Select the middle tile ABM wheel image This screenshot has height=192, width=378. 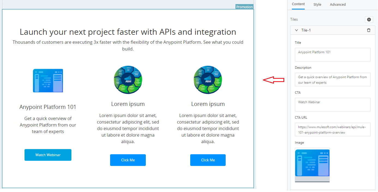(x=128, y=80)
